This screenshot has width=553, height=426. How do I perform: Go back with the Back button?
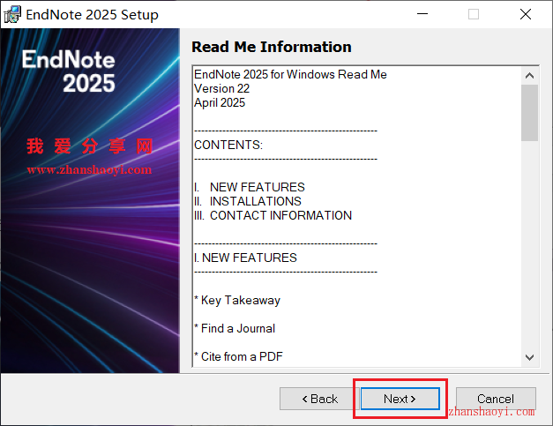coord(319,399)
